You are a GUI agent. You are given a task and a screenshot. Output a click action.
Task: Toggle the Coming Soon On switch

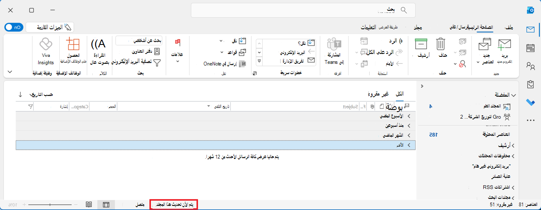[14, 27]
